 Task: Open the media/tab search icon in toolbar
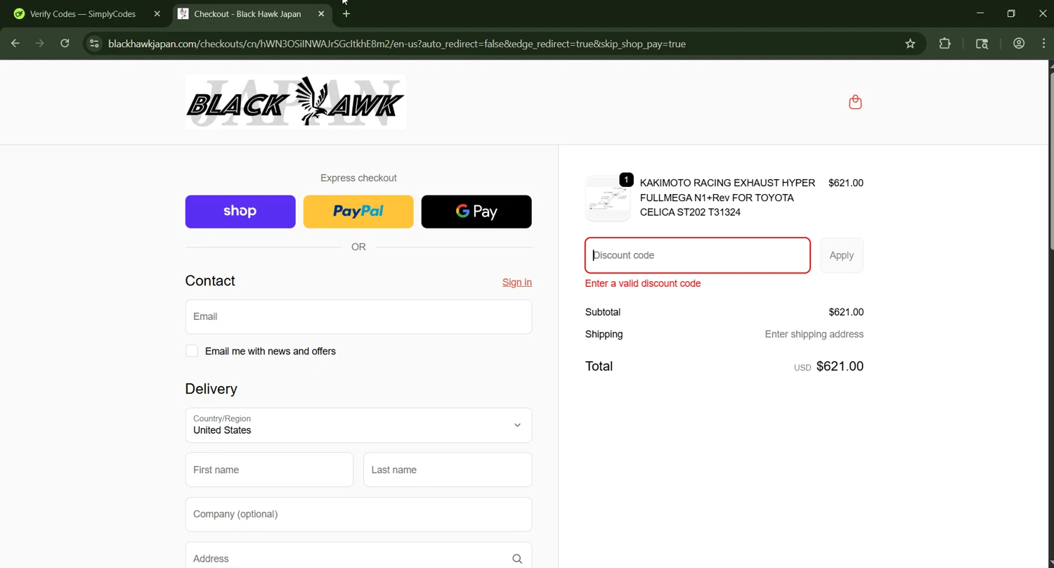(x=982, y=44)
